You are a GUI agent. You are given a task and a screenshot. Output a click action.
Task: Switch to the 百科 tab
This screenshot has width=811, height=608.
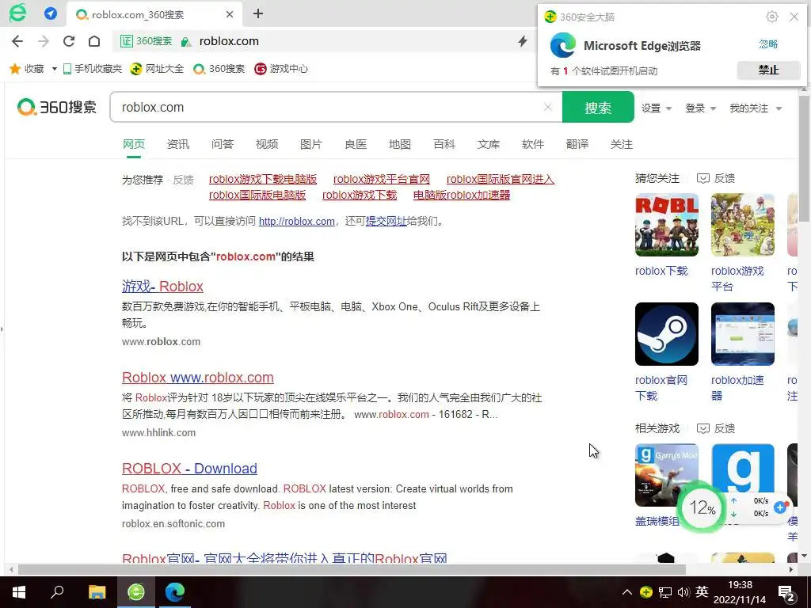pos(444,144)
